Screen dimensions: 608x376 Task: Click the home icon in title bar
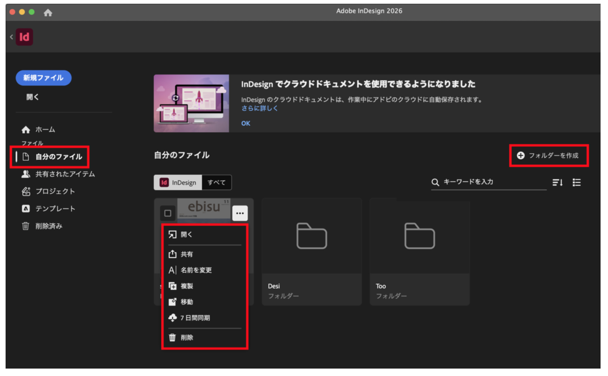pyautogui.click(x=48, y=13)
